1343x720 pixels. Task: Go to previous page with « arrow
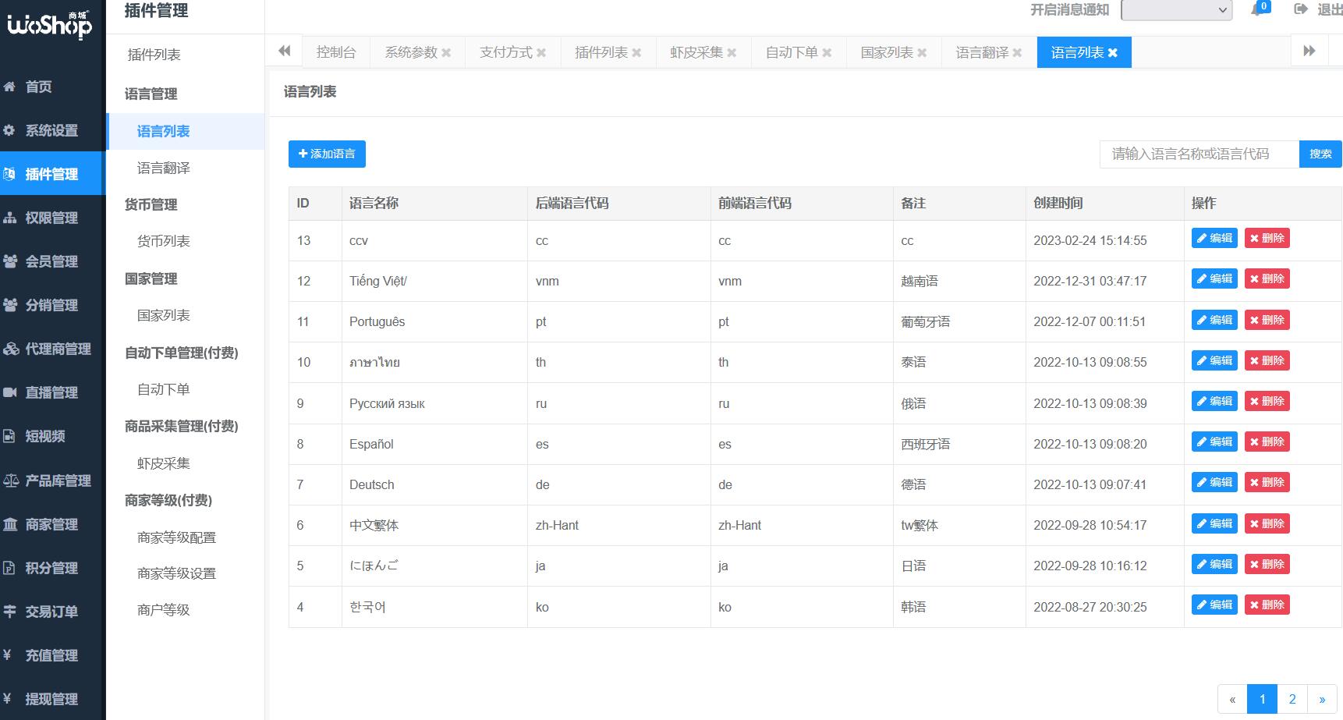1232,699
